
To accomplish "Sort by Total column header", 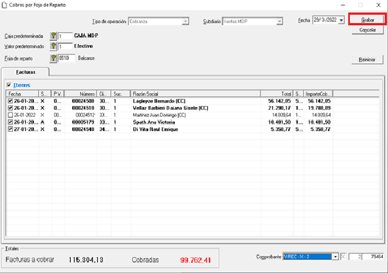I will coord(278,94).
